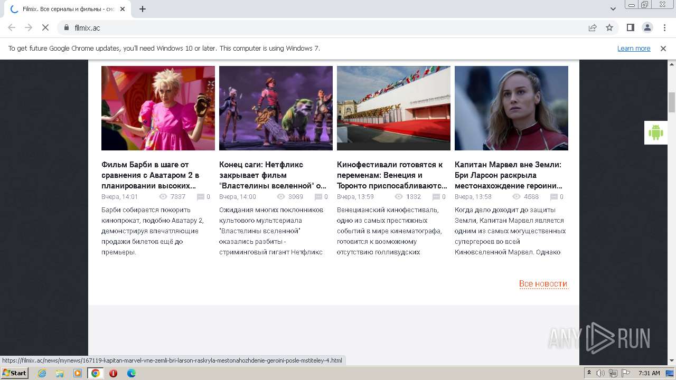The height and width of the screenshot is (380, 676).
Task: Click scrollbar down arrow
Action: 672,360
